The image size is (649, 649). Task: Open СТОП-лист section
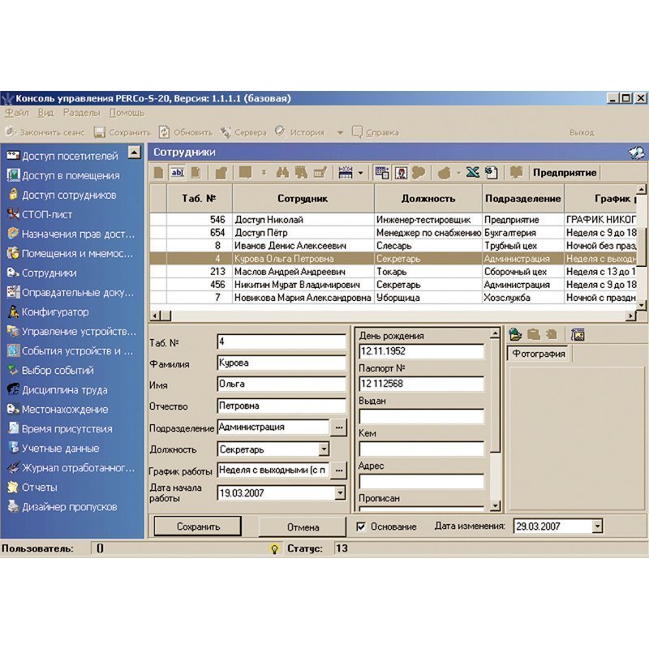point(40,214)
